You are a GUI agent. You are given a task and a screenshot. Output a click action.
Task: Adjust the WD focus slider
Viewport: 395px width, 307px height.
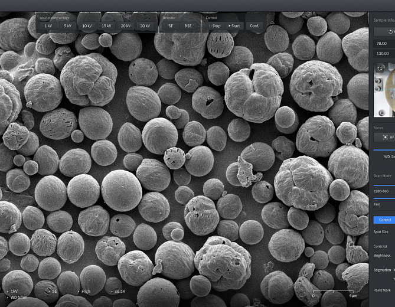point(384,150)
